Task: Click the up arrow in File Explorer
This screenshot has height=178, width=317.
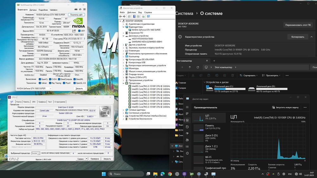Action: tap(190, 67)
